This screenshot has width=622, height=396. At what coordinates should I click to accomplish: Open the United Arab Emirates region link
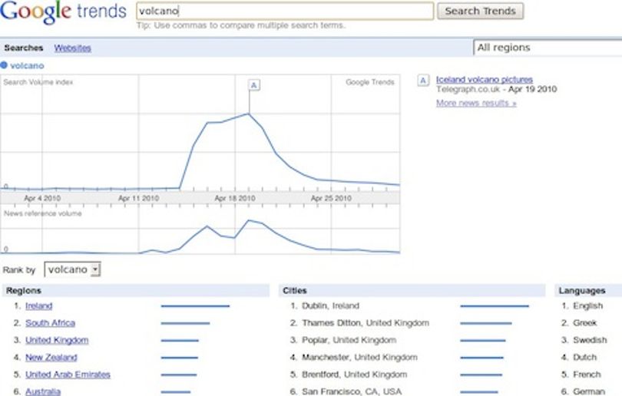point(68,375)
